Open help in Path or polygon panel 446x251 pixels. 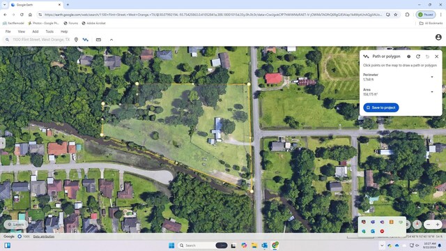click(409, 56)
